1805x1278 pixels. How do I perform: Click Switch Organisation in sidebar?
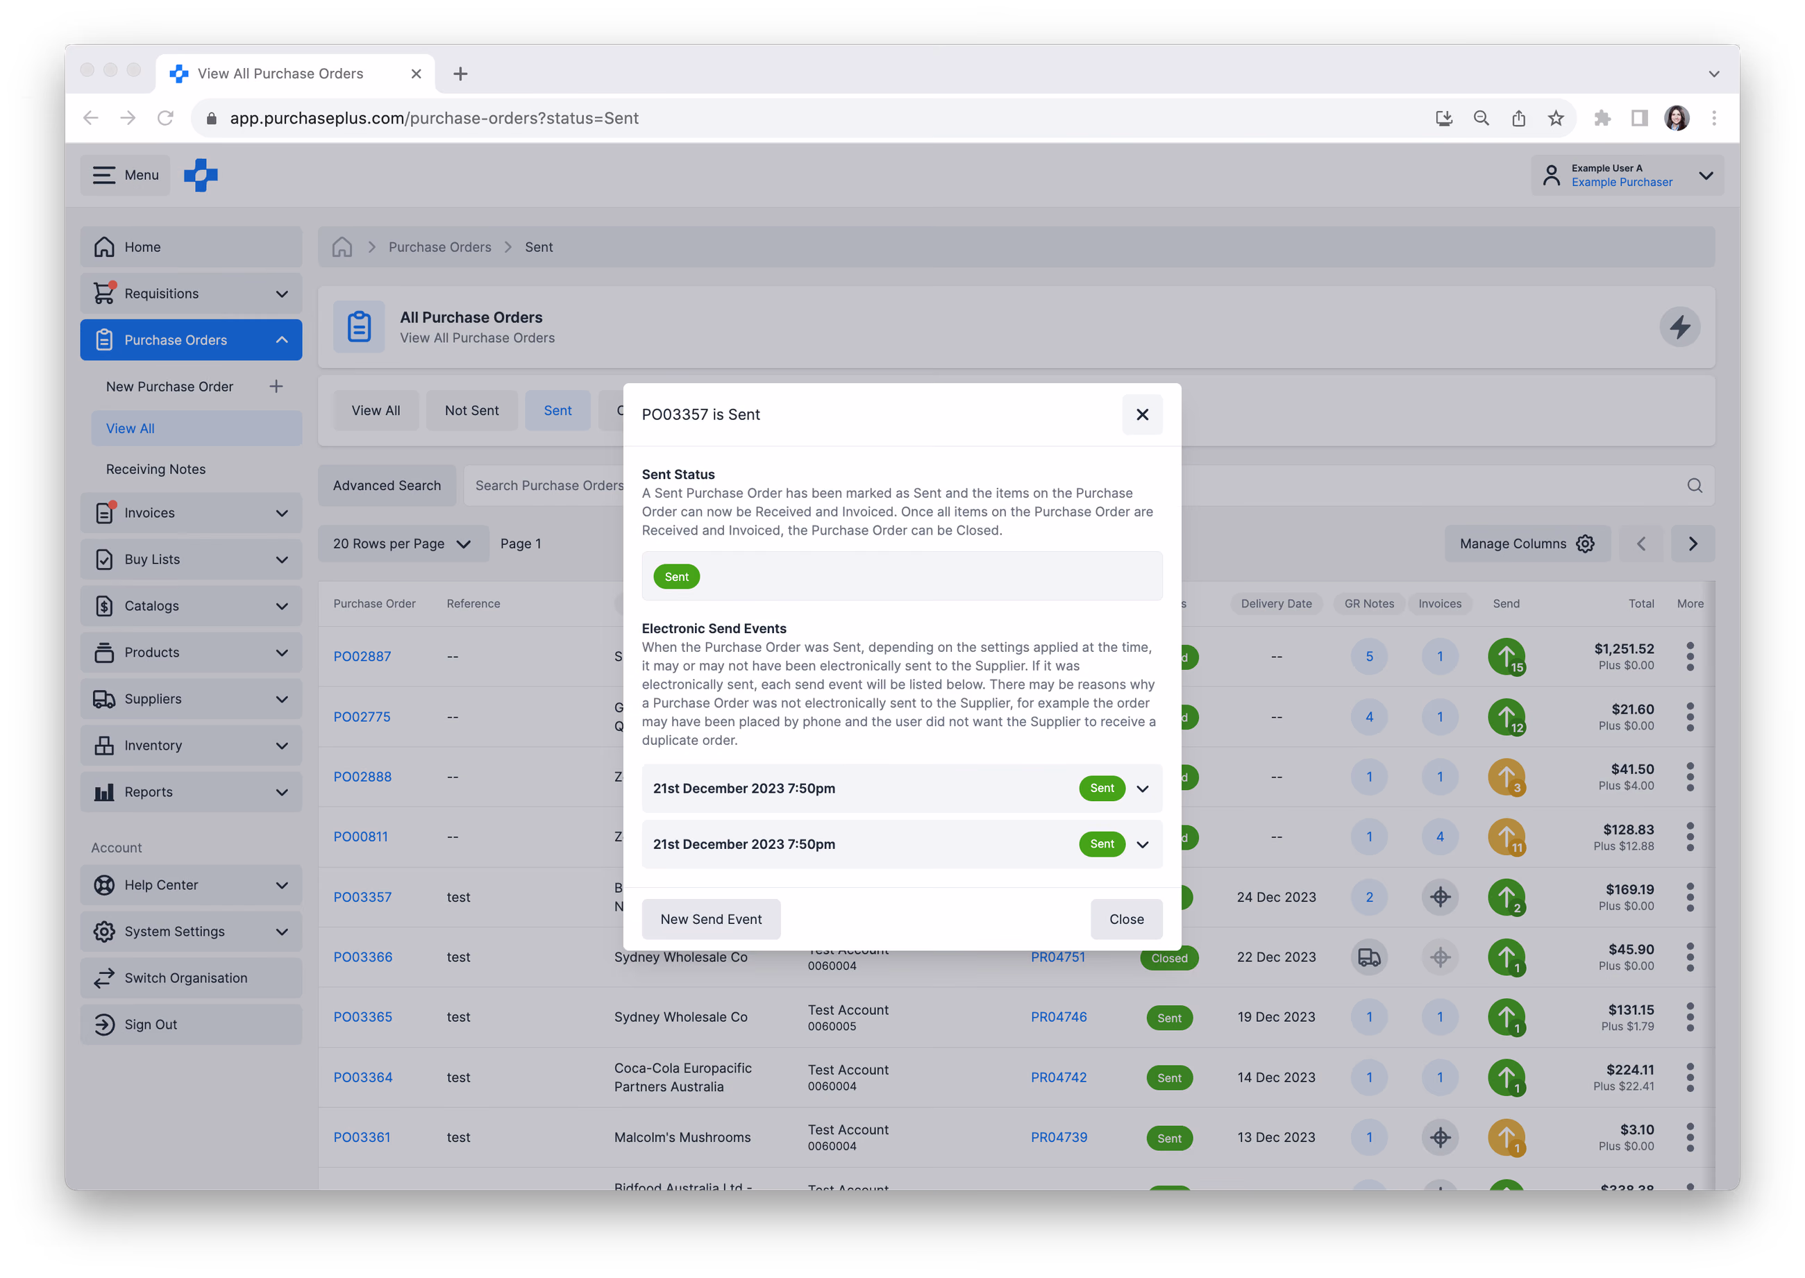point(191,978)
